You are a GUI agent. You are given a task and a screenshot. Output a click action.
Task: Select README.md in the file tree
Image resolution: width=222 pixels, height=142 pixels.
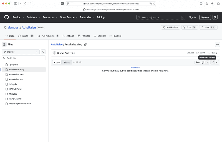pos(15,99)
